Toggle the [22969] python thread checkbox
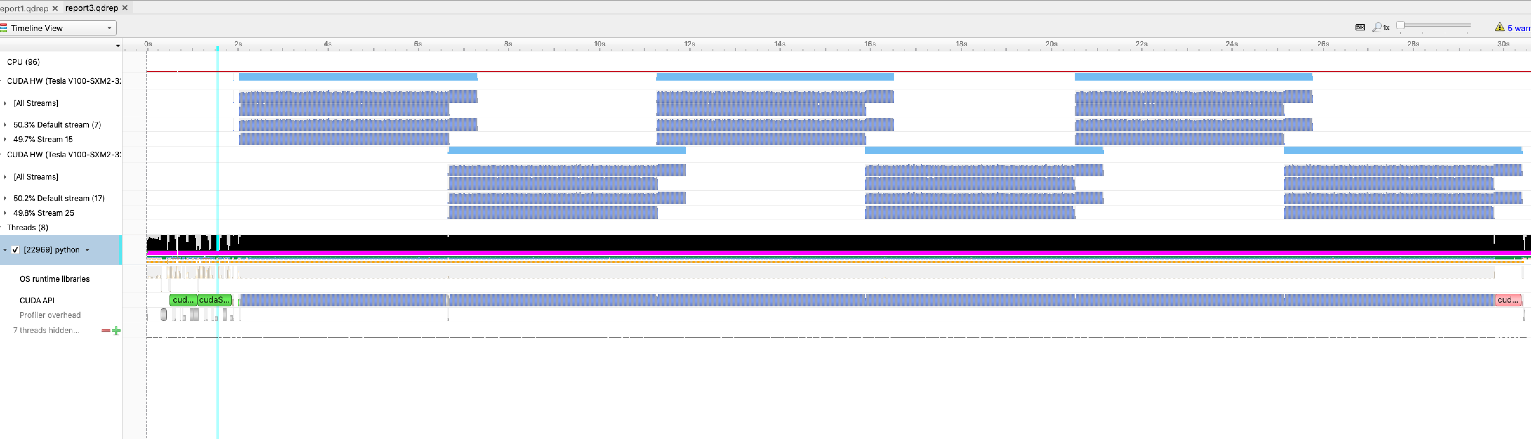 16,250
